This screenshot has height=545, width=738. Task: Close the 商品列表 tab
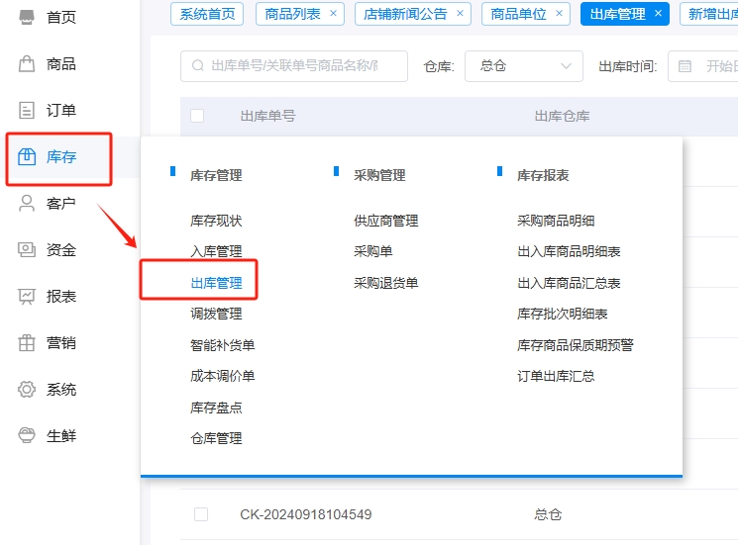[x=333, y=14]
